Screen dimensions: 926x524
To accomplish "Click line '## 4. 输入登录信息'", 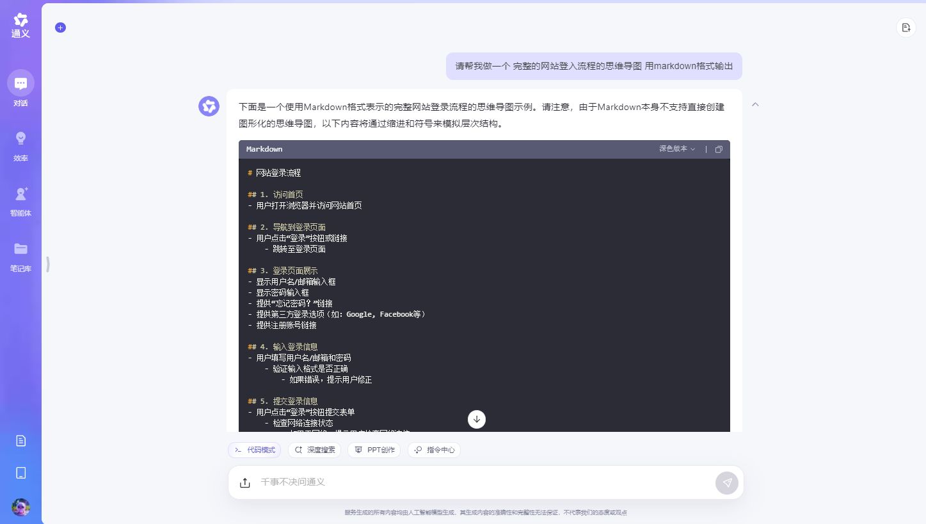I will 283,347.
